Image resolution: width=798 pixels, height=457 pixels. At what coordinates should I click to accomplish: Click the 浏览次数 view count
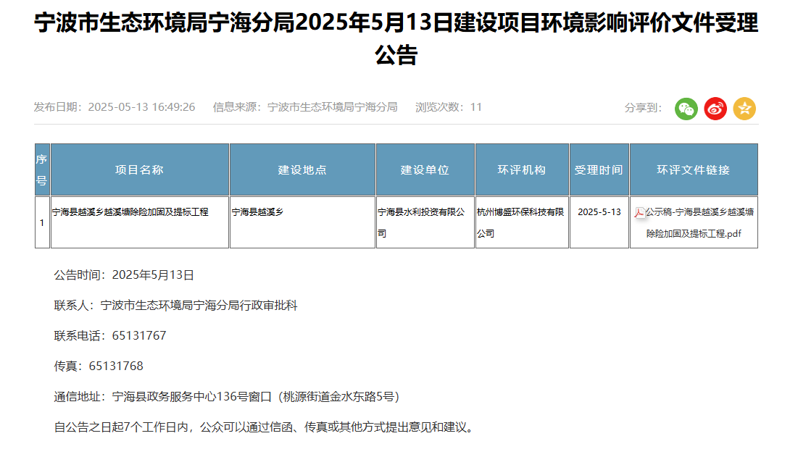(449, 107)
